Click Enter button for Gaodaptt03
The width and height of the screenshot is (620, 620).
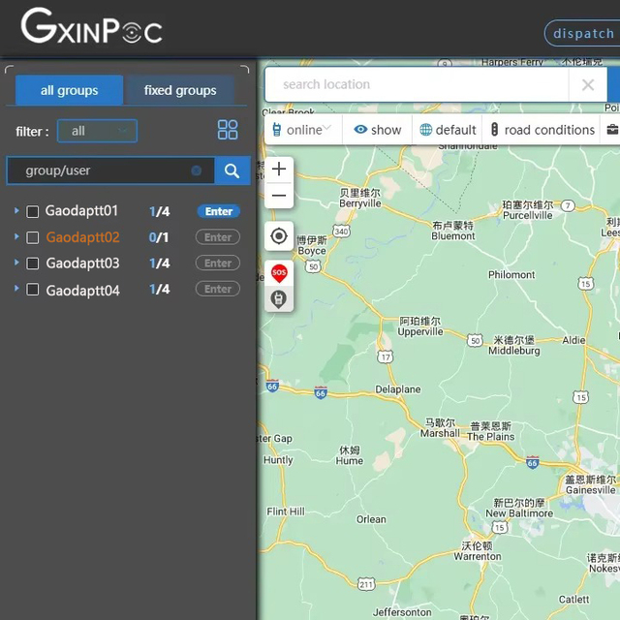point(218,263)
